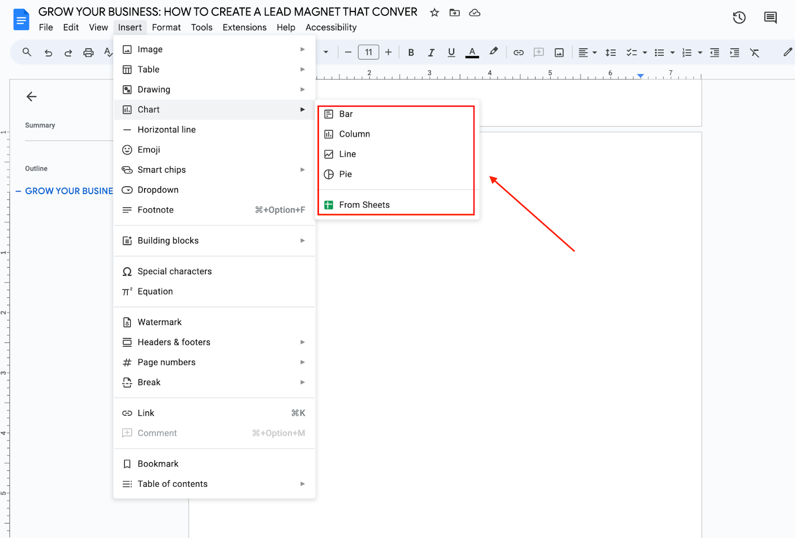Insert an Emoji
The width and height of the screenshot is (795, 538).
tap(214, 150)
